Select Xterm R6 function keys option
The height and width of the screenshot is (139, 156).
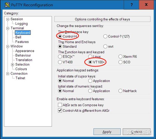(x=120, y=56)
